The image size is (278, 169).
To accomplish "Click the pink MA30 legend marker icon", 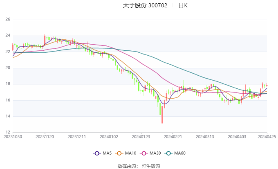I will point(144,153).
